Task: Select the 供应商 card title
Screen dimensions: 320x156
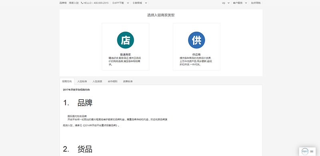Action: click(x=196, y=55)
